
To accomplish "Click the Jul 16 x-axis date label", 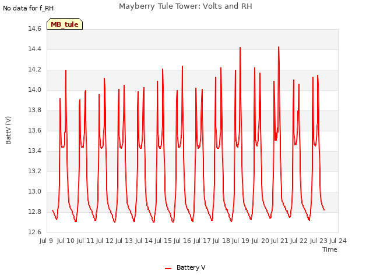I will click(182, 241).
